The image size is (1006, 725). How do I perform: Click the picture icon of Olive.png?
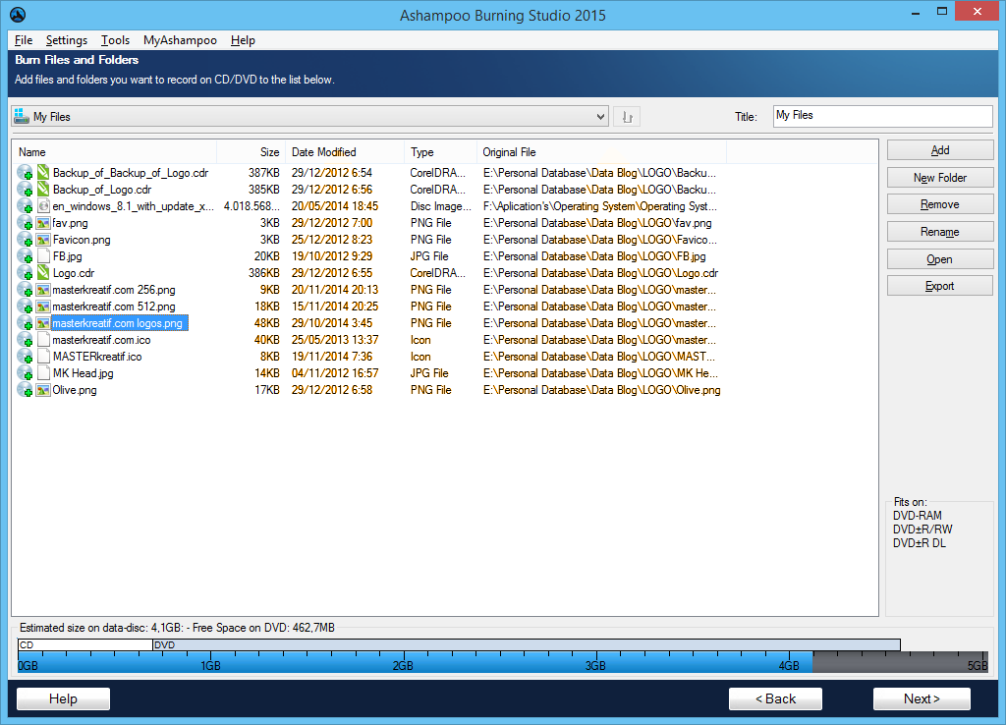[43, 389]
